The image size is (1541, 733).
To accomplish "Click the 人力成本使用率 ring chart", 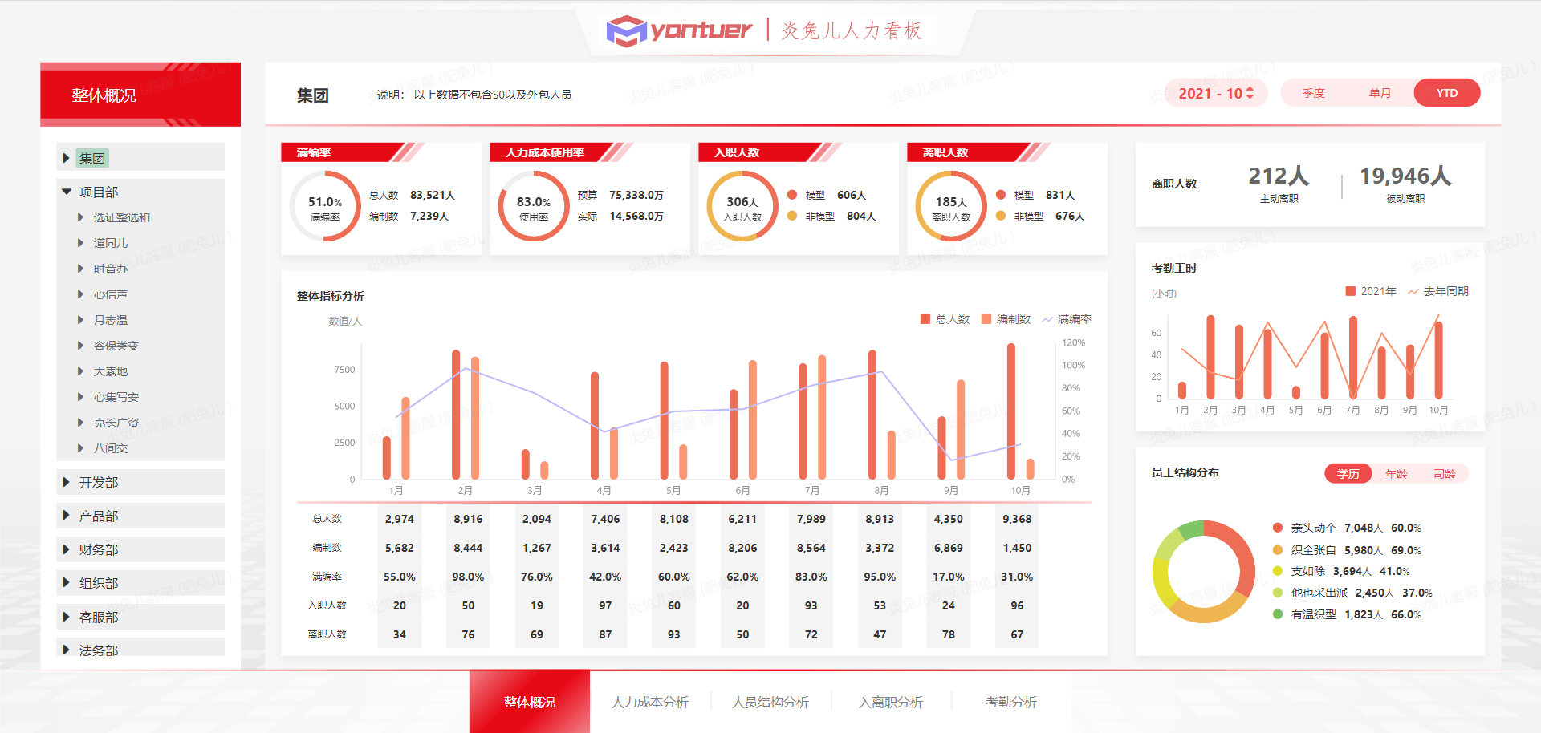I will tap(534, 206).
